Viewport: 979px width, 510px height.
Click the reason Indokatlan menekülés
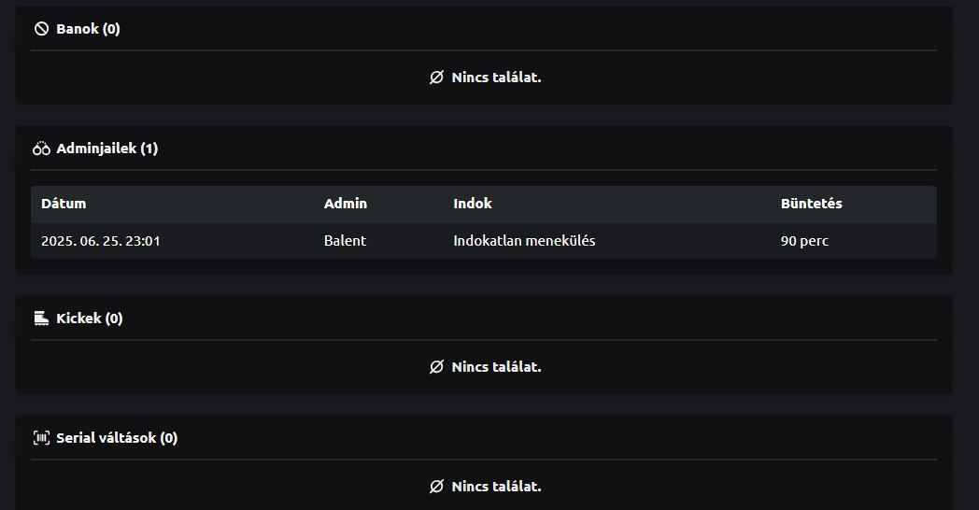click(x=524, y=241)
